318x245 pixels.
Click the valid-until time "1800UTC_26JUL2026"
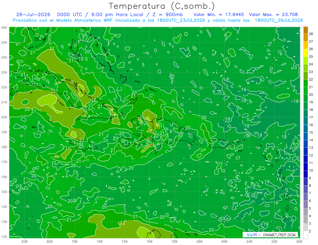click(x=279, y=20)
